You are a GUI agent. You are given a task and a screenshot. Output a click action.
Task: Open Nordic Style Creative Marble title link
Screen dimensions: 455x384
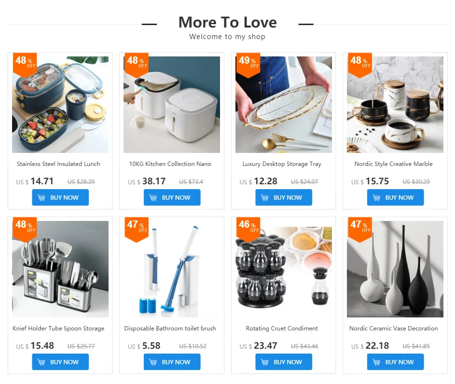394,164
